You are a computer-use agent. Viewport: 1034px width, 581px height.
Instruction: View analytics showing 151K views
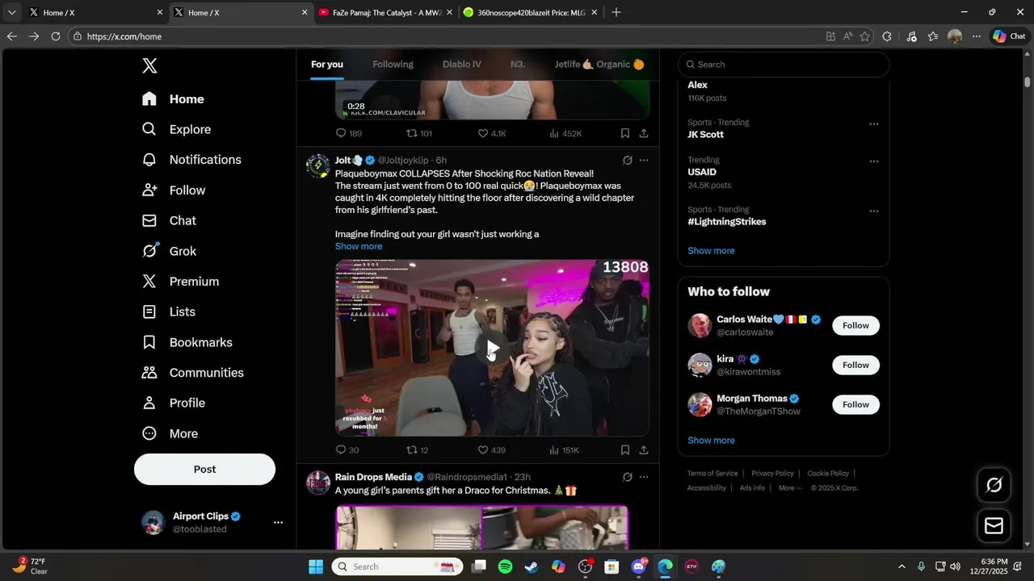[564, 450]
